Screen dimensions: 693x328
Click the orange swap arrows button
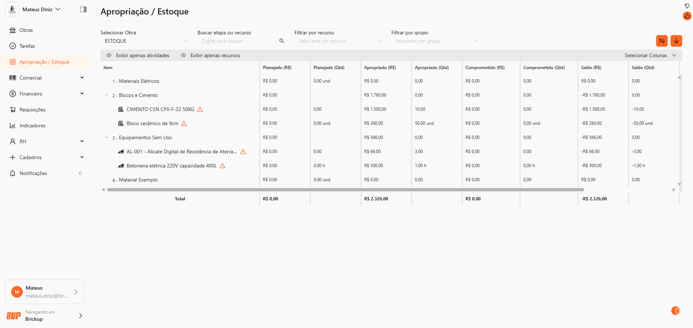(662, 41)
